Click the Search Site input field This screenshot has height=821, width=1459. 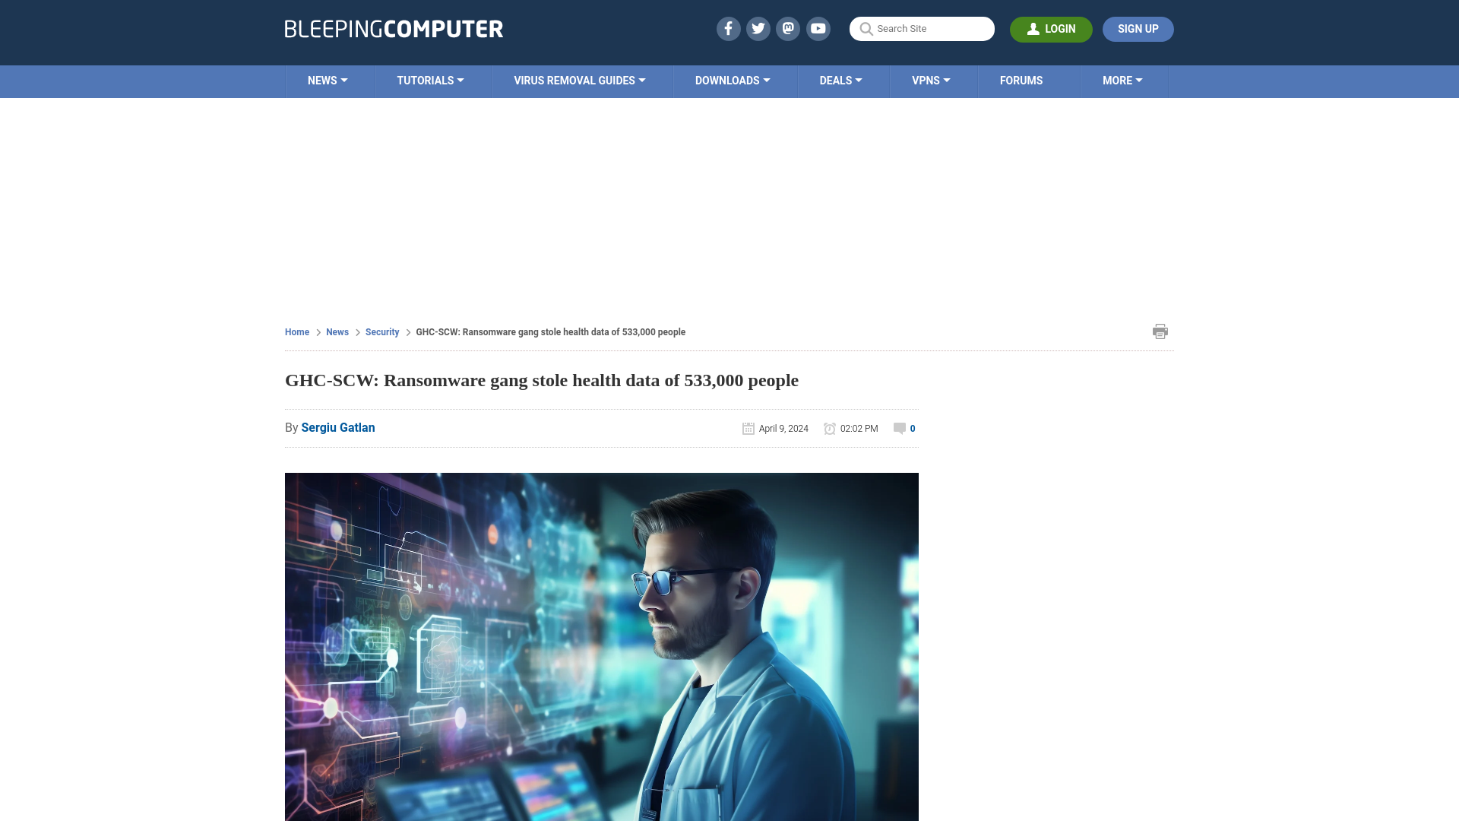coord(922,28)
